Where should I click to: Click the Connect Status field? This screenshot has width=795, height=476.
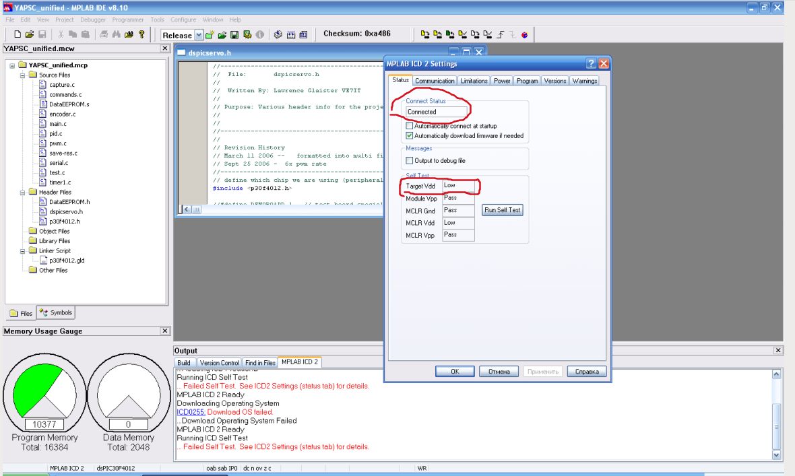(436, 112)
